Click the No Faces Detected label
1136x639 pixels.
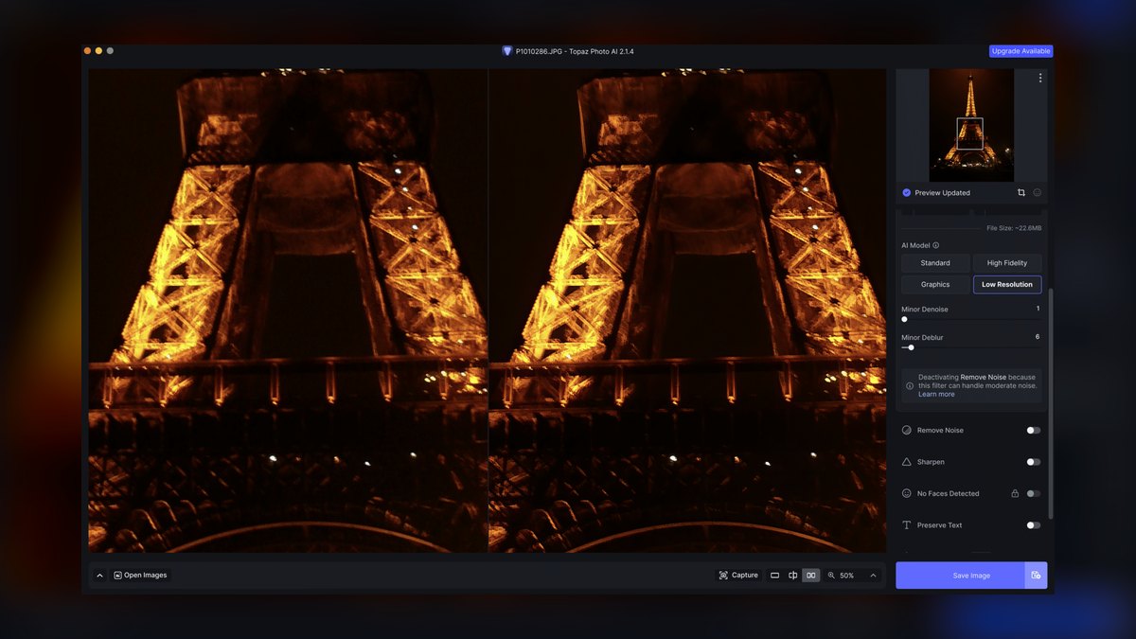point(948,493)
